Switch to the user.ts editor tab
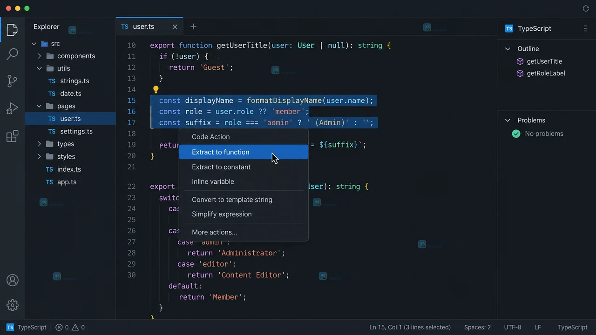596x335 pixels. (149, 27)
